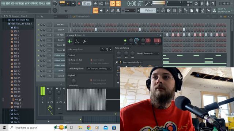Click the link/chain tool icon
The image size is (234, 131).
point(112,11)
